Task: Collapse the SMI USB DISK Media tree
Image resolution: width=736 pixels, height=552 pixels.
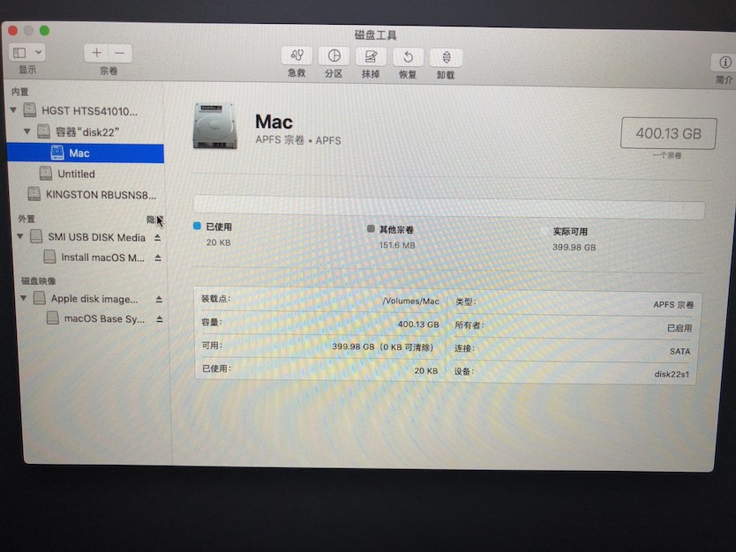Action: 20,236
